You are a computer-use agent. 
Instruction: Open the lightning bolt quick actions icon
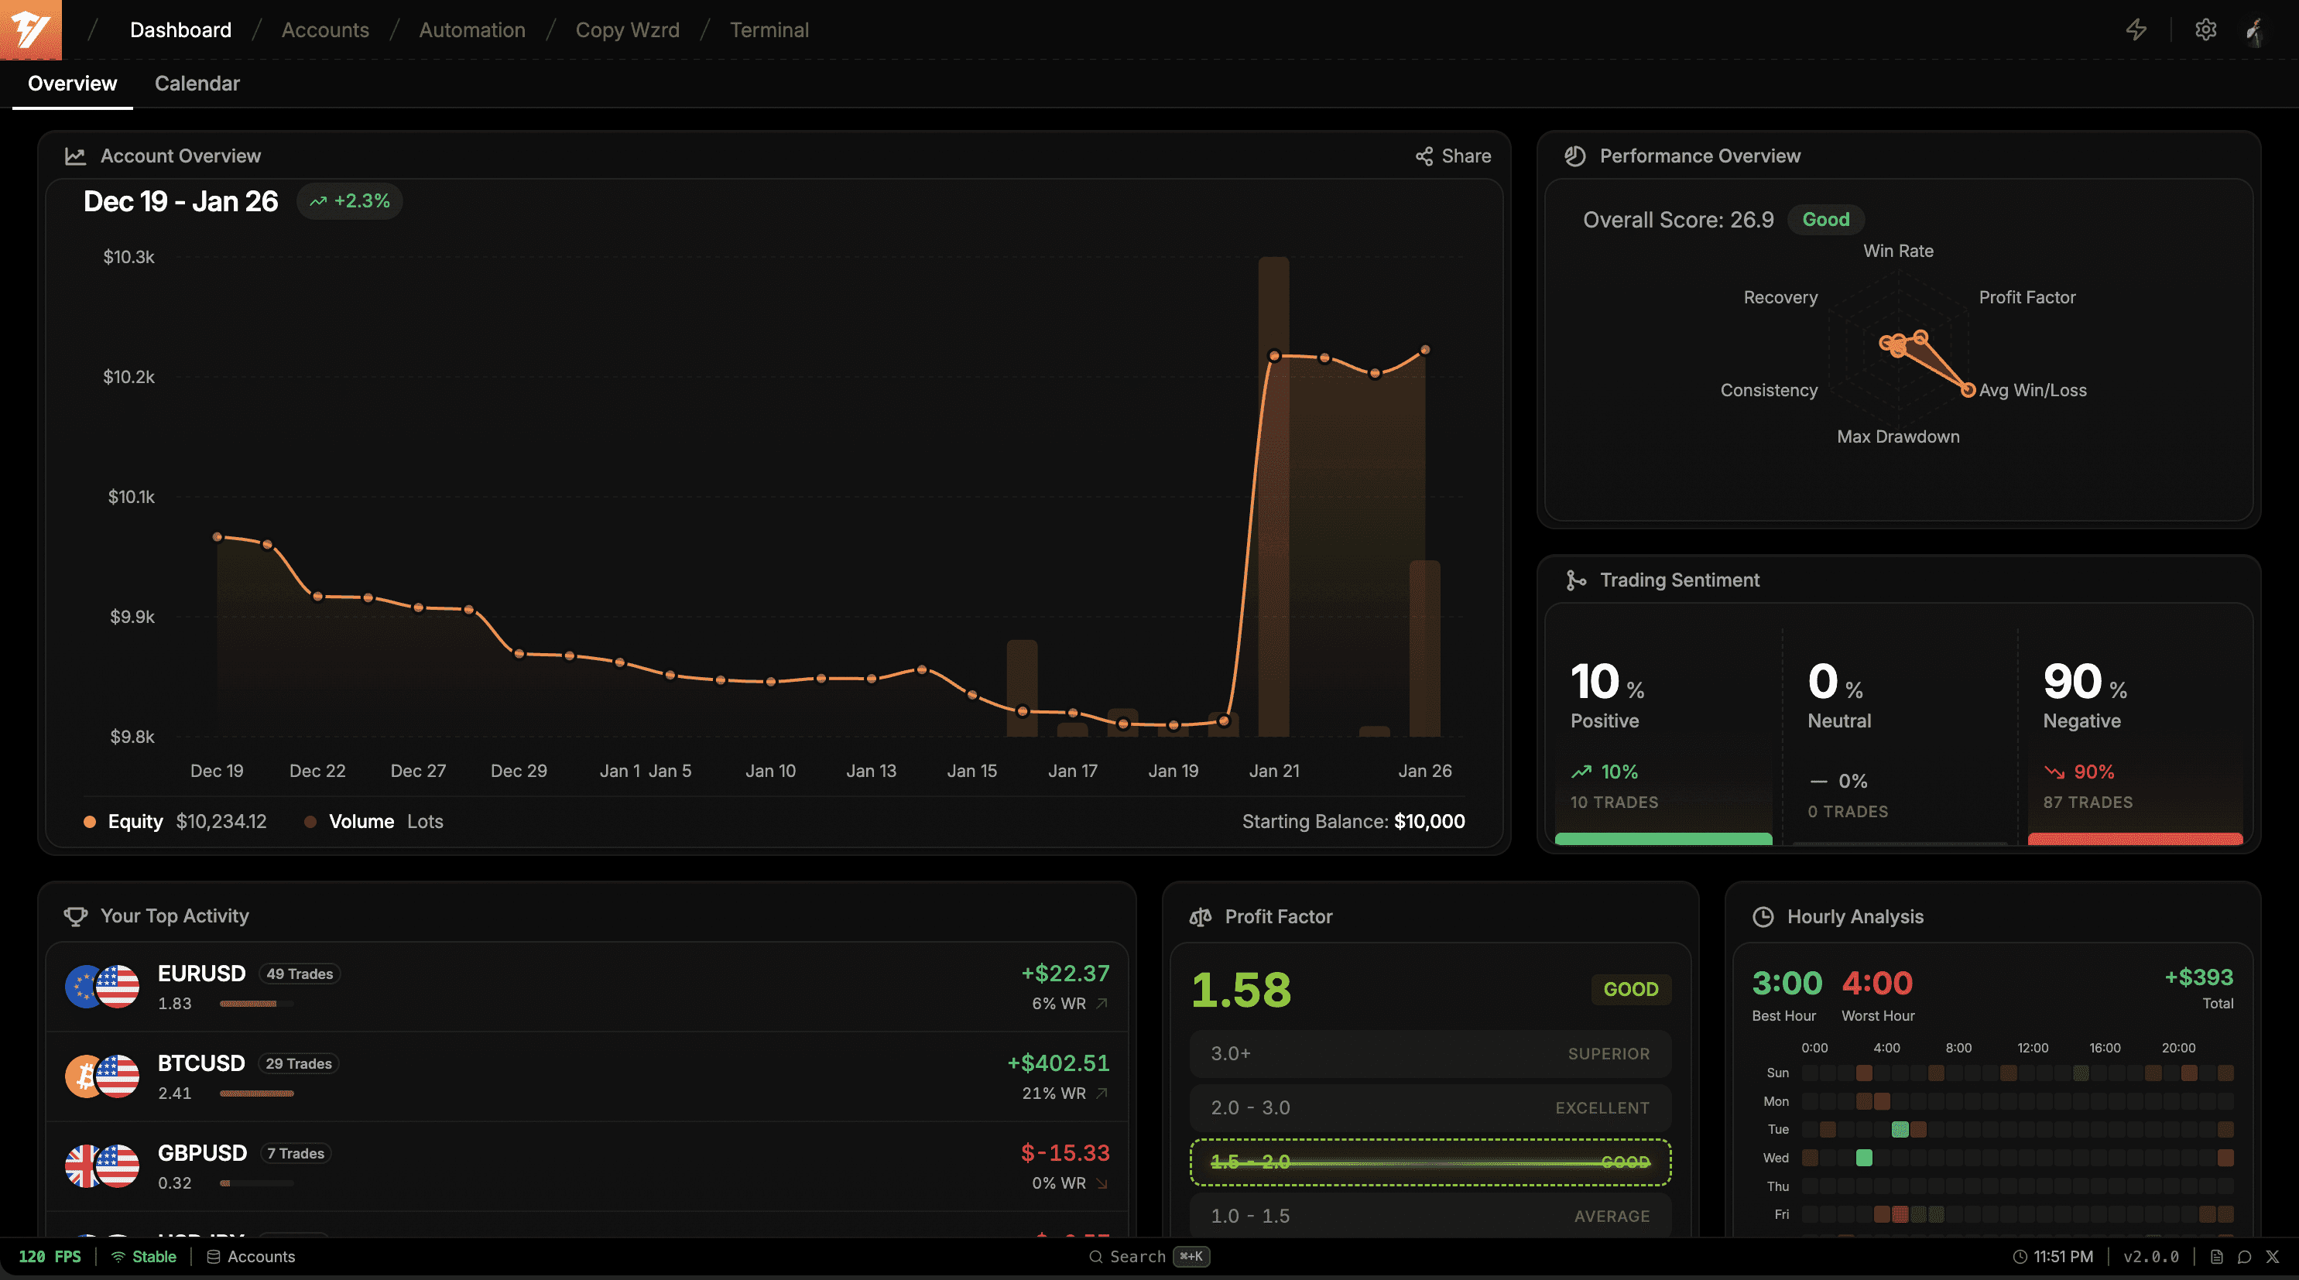[2136, 29]
